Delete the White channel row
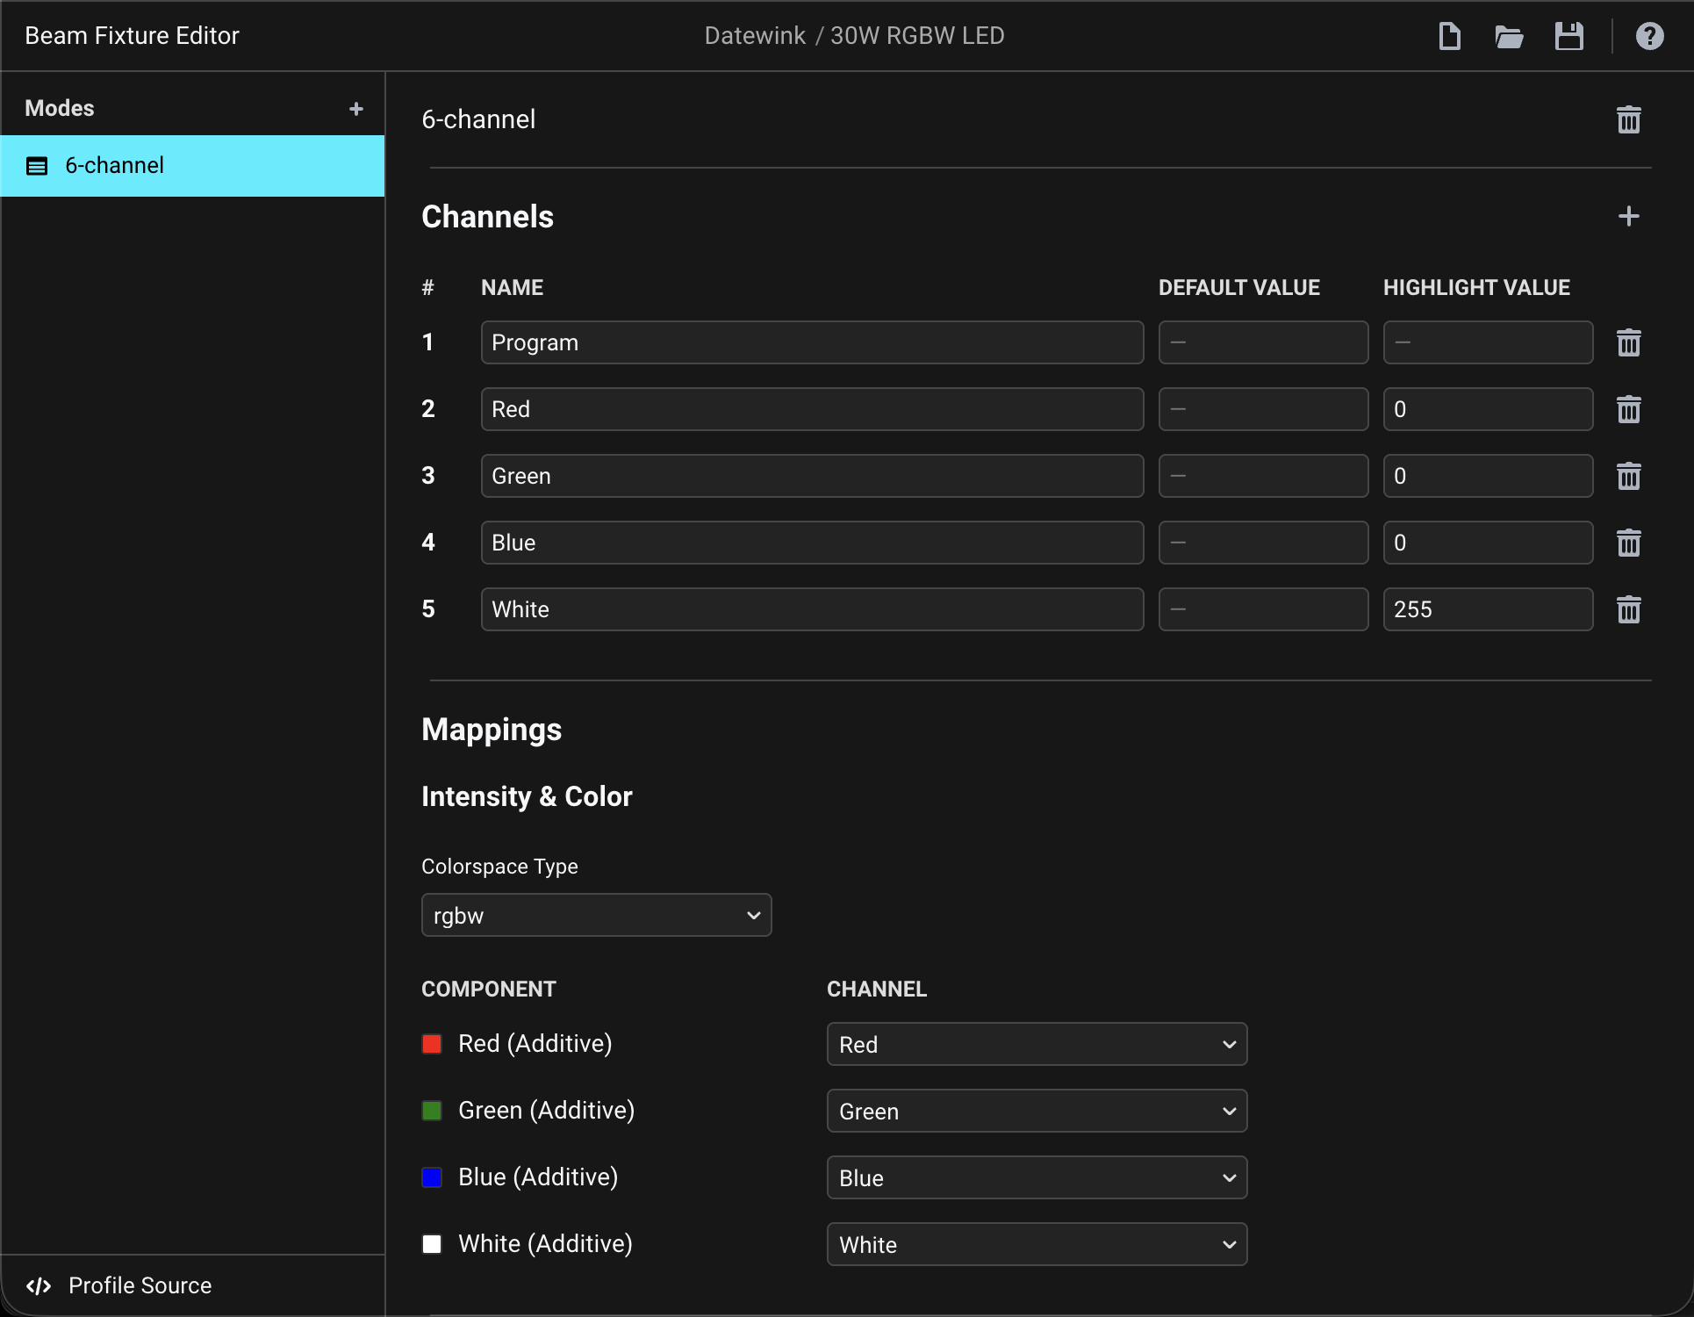Viewport: 1694px width, 1317px height. coord(1628,609)
